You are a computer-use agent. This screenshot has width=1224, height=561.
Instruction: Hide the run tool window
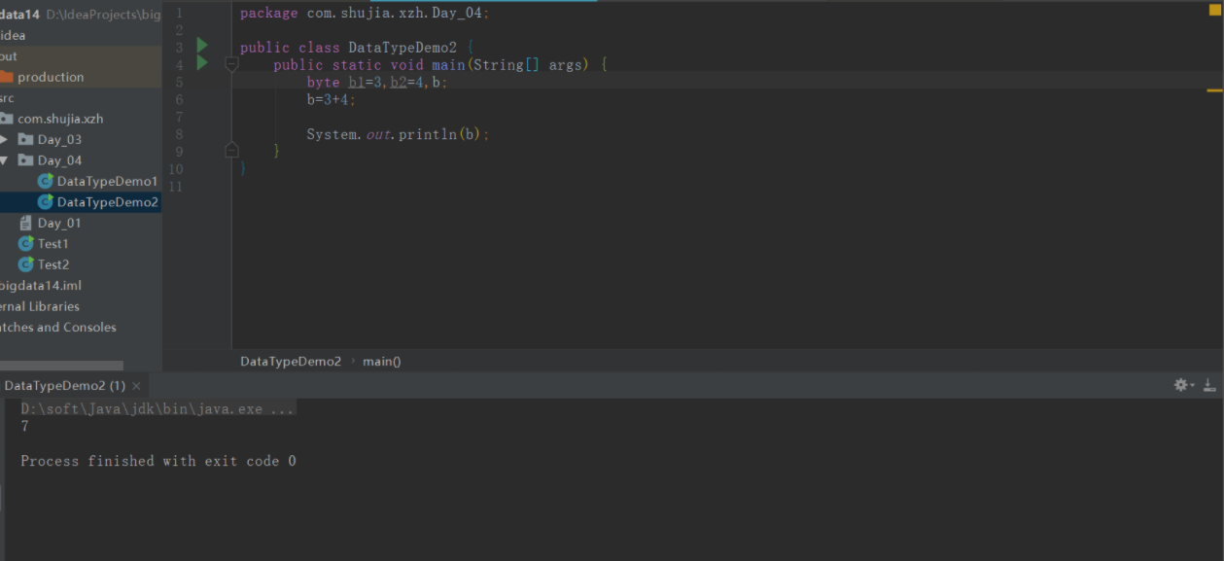[1209, 385]
